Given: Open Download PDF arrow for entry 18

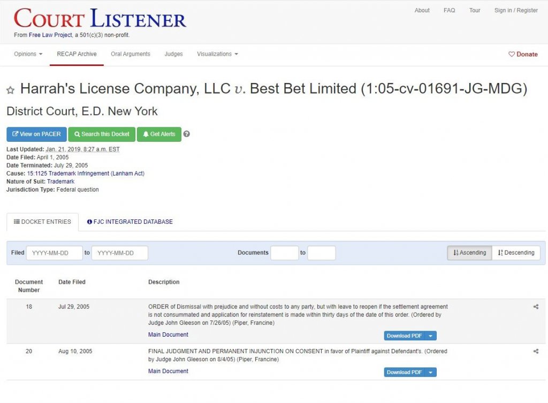Looking at the screenshot, I should (x=431, y=336).
